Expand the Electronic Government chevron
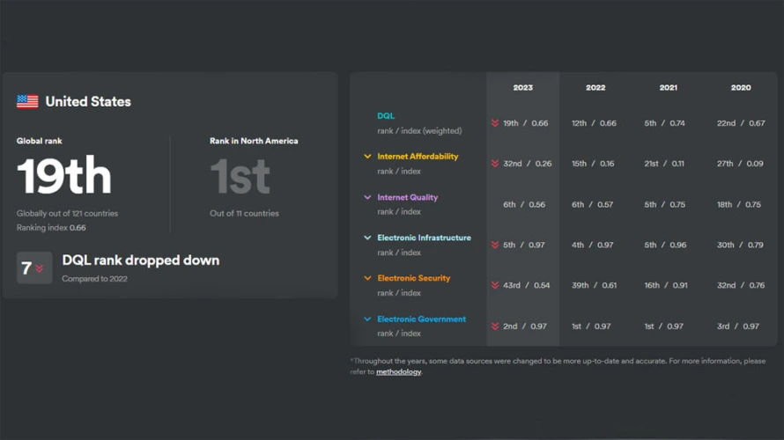This screenshot has height=440, width=784. (367, 319)
